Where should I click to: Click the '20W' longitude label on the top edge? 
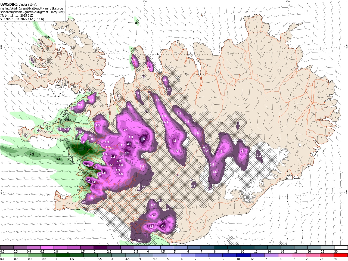pos(145,1)
